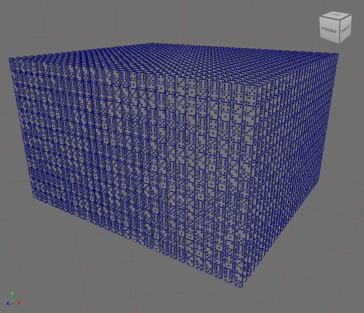
Task: Click the view cube edge between FRONT and RIGHT
Action: point(340,31)
